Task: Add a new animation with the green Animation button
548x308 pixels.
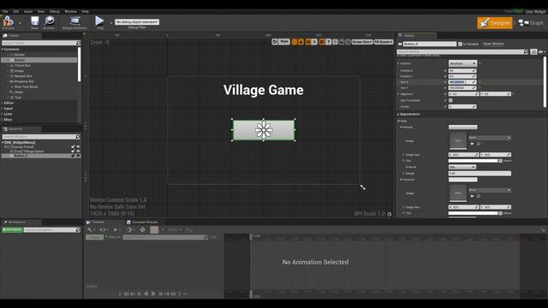Action: pyautogui.click(x=12, y=230)
